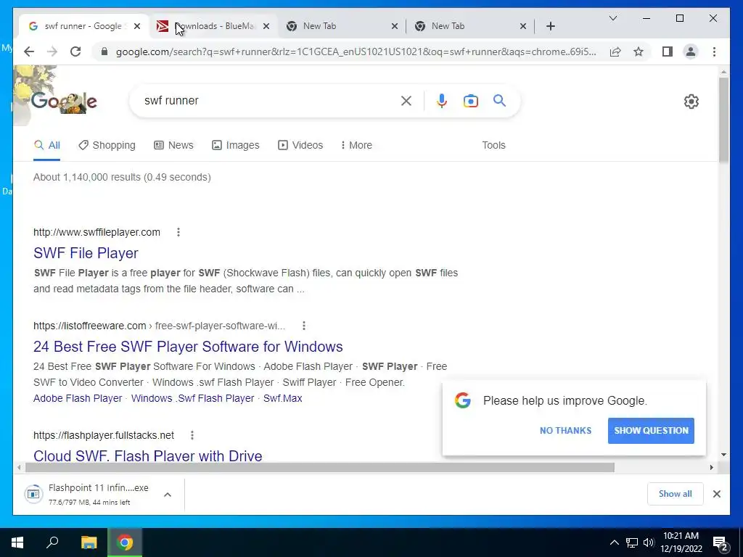This screenshot has height=557, width=743.
Task: Close the downloads bar
Action: point(716,494)
